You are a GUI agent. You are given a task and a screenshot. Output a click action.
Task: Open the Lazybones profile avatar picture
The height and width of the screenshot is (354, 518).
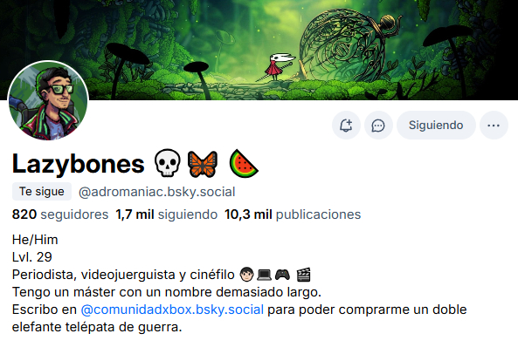(48, 100)
